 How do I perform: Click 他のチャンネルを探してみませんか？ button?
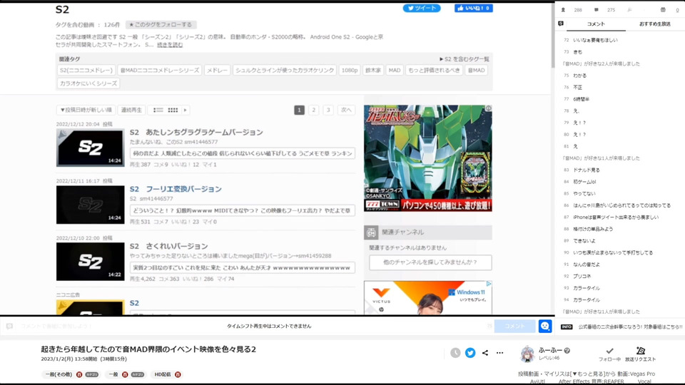pos(430,262)
